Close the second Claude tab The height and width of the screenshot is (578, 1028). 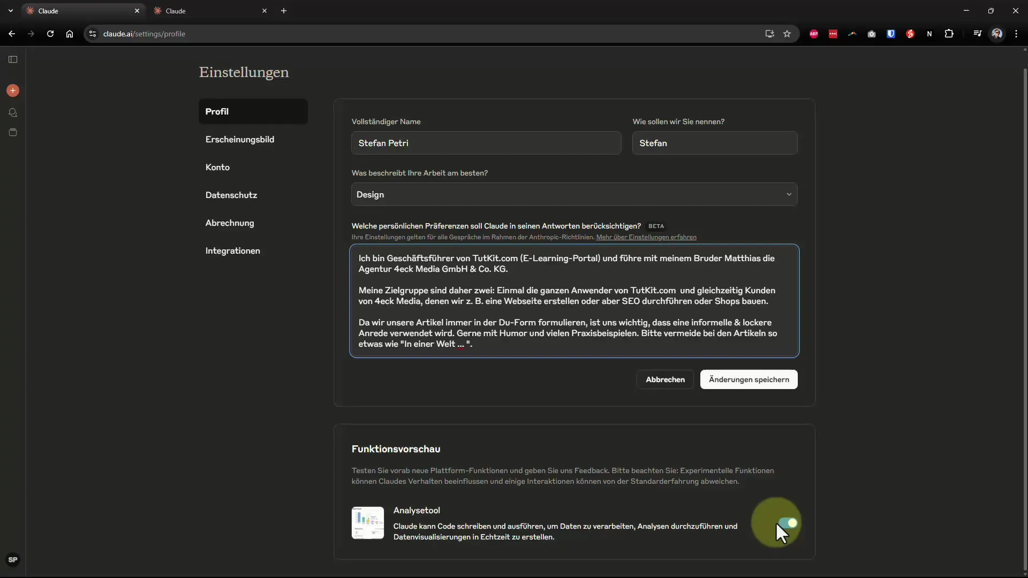coord(264,11)
